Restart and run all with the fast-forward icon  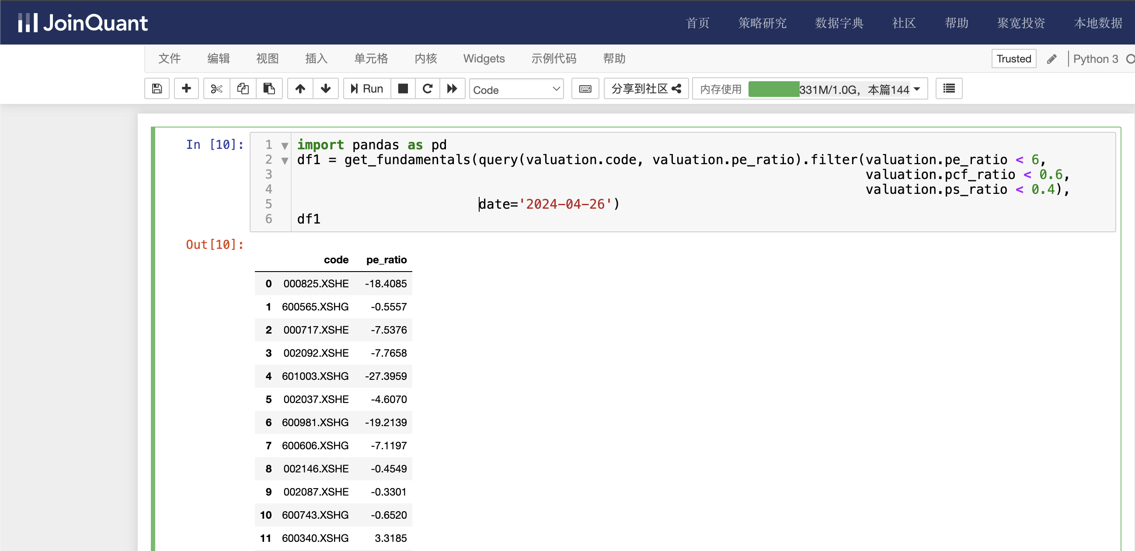[x=452, y=89]
